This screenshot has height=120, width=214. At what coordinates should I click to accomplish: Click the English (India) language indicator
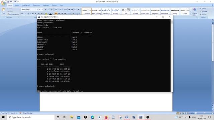28,113
